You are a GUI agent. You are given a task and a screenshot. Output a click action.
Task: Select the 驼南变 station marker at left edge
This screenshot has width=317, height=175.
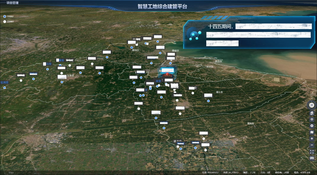tap(5, 82)
